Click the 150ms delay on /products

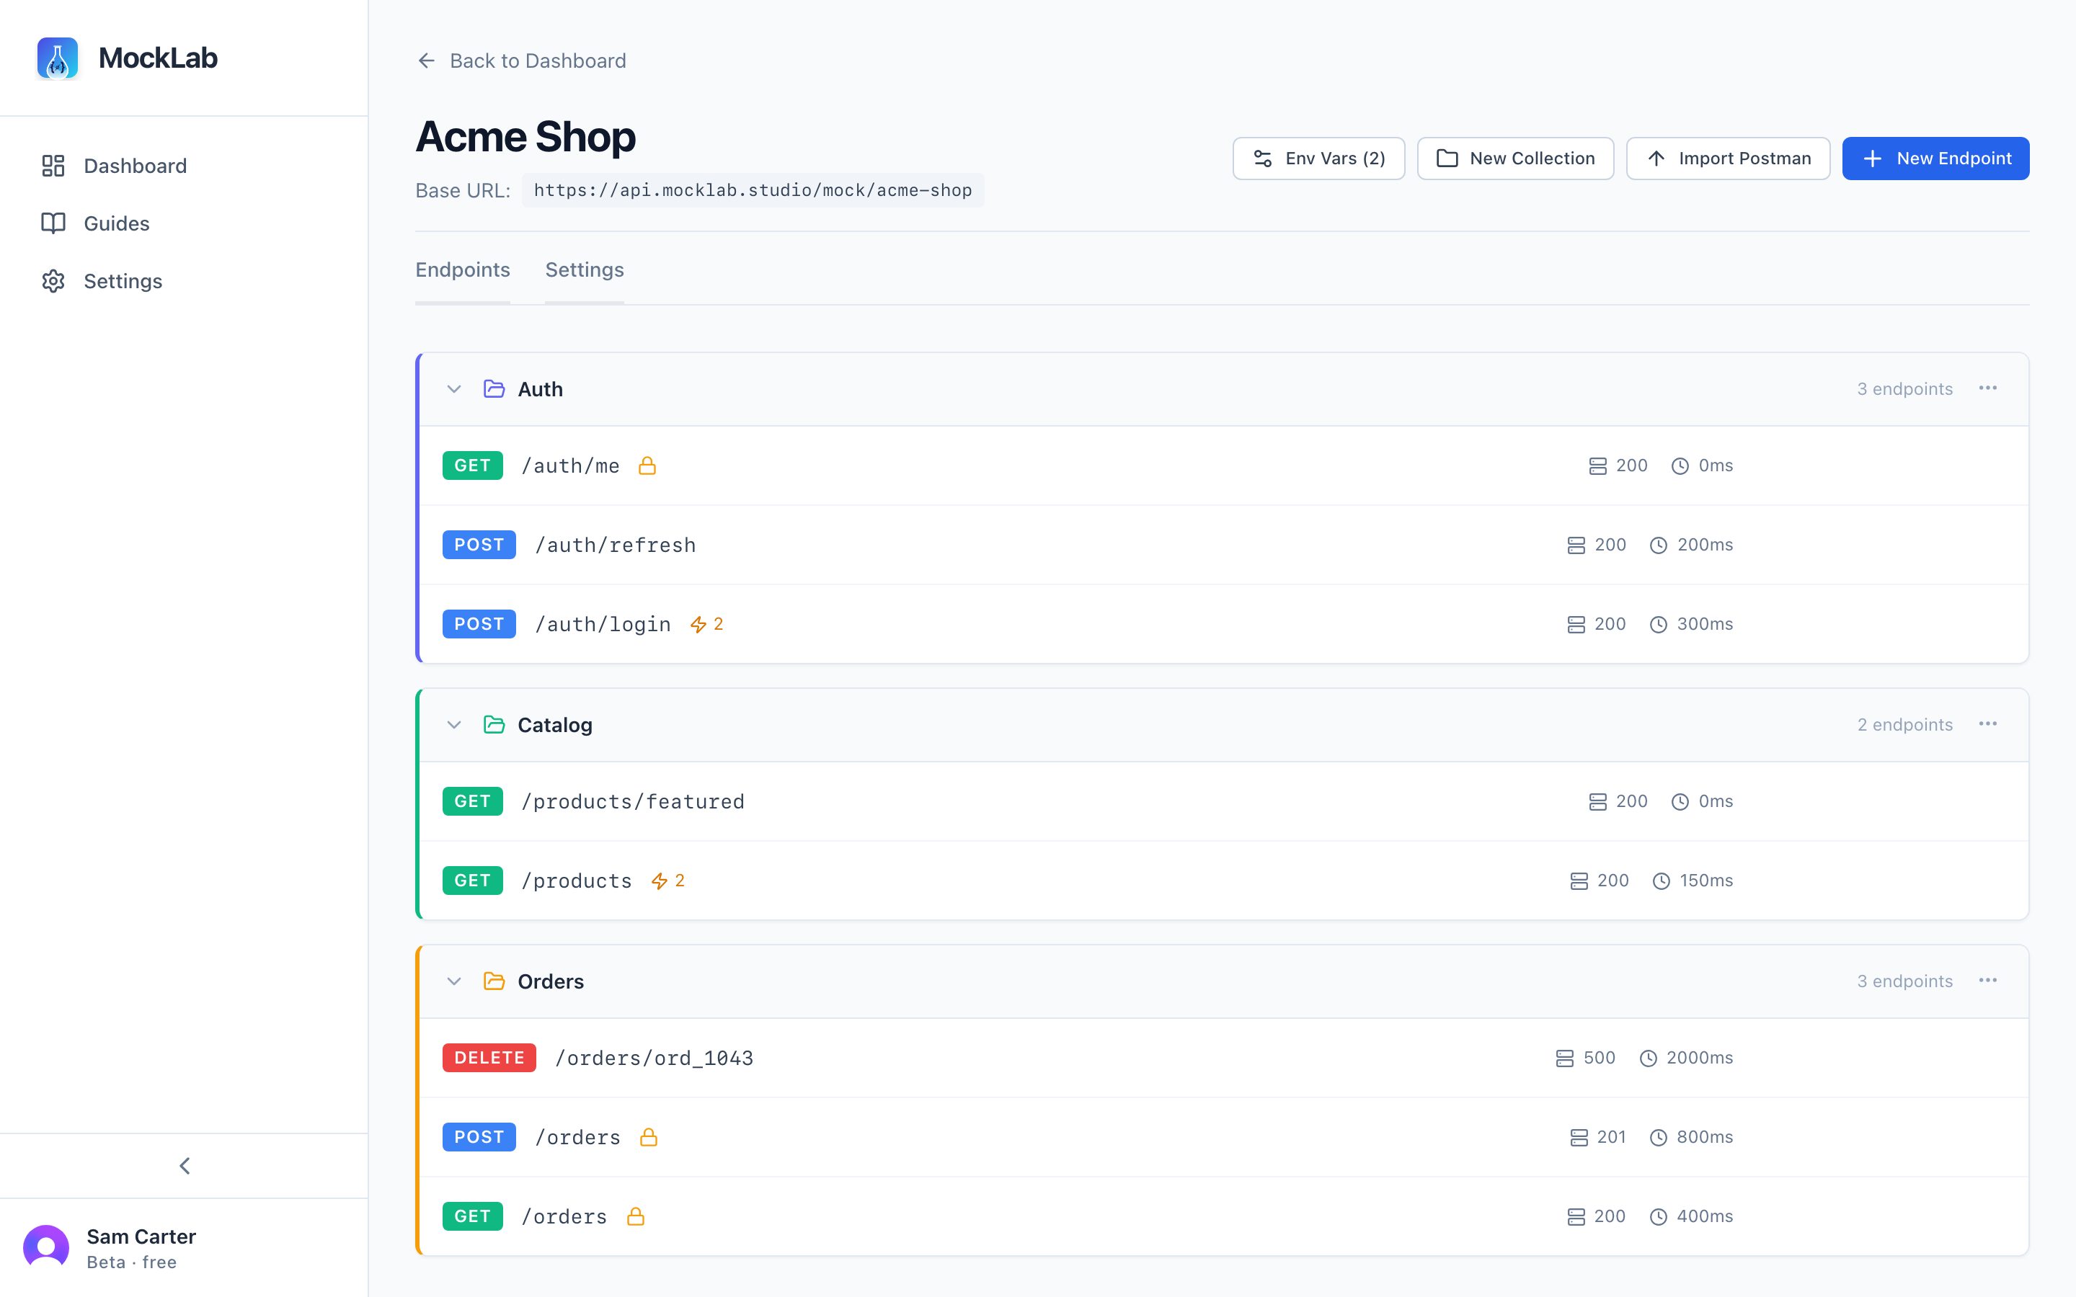(x=1705, y=881)
